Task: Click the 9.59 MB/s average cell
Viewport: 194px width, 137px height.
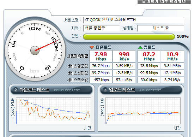Action: coord(124,66)
